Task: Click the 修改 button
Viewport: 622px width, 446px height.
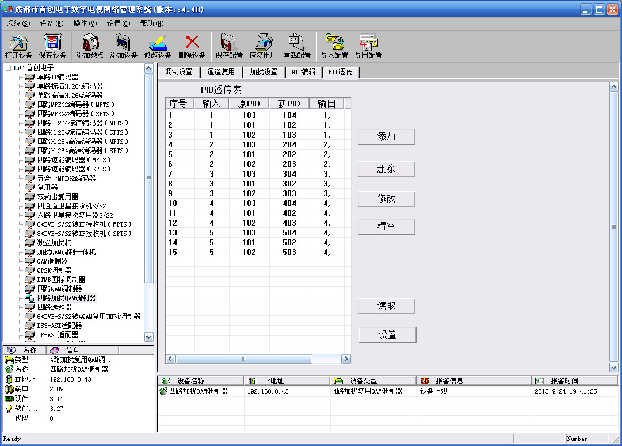Action: pyautogui.click(x=386, y=199)
